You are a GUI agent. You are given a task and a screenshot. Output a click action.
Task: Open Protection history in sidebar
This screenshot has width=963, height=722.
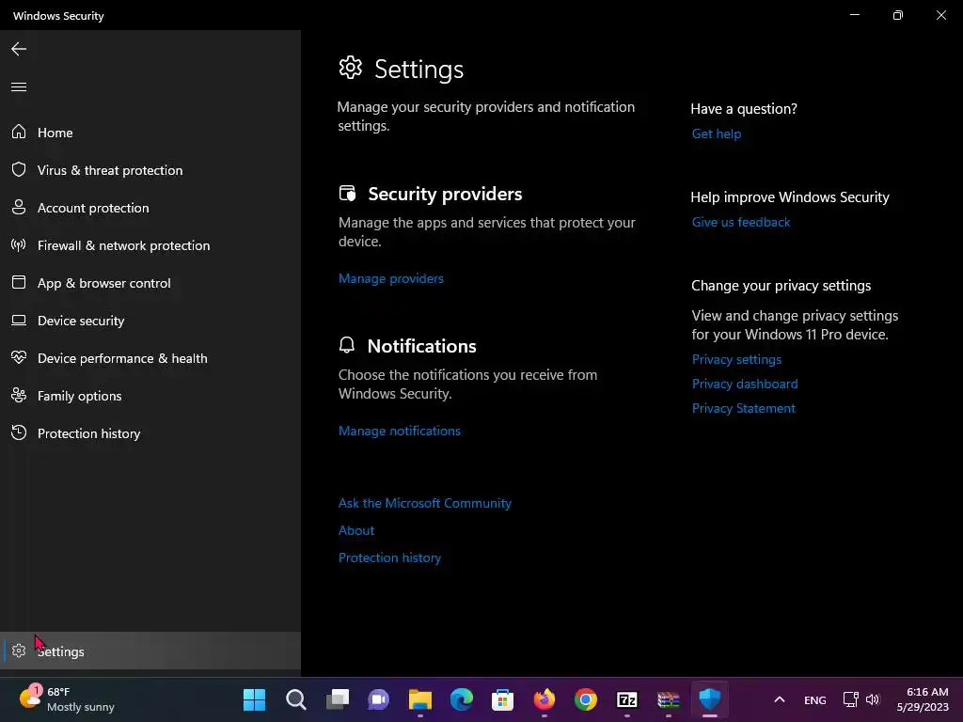(x=150, y=433)
